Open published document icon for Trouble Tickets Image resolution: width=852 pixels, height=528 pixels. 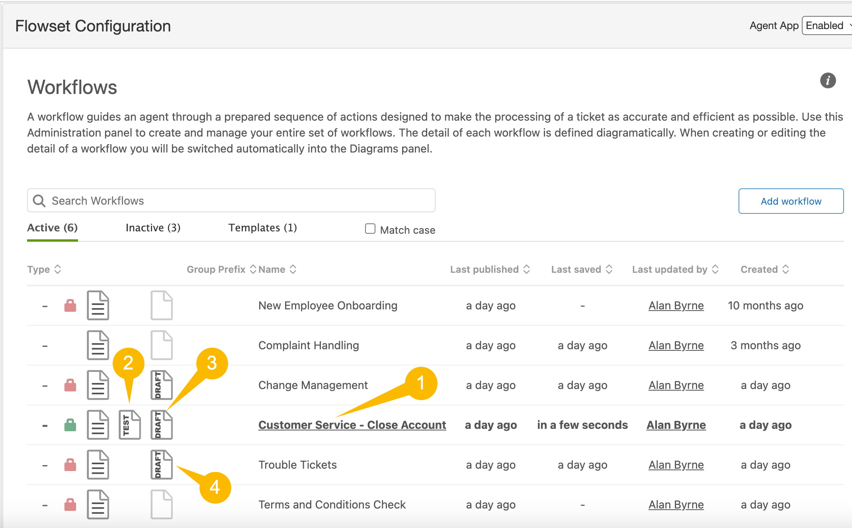98,465
